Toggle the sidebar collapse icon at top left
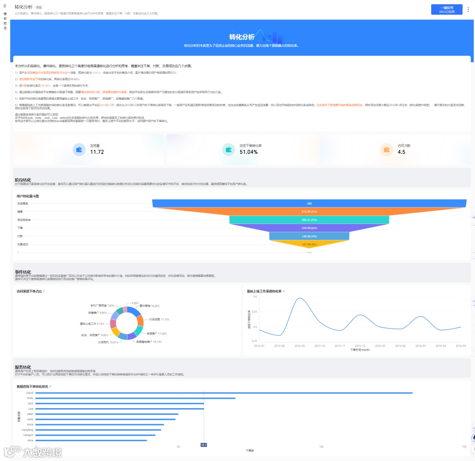Viewport: 475px width, 461px height. pyautogui.click(x=5, y=6)
